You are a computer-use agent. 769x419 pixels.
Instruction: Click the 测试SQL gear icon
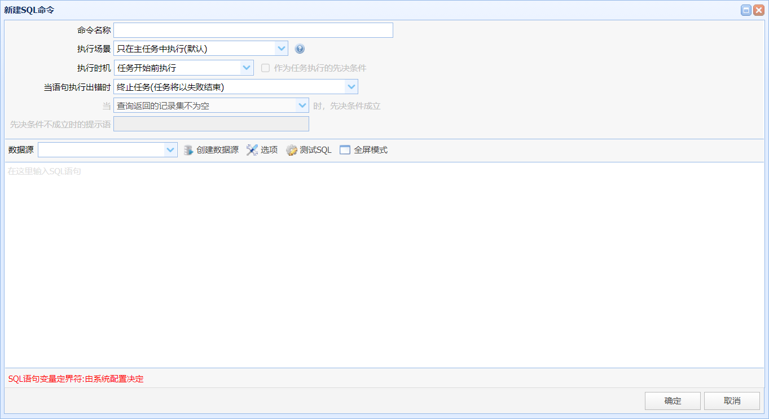[x=292, y=150]
